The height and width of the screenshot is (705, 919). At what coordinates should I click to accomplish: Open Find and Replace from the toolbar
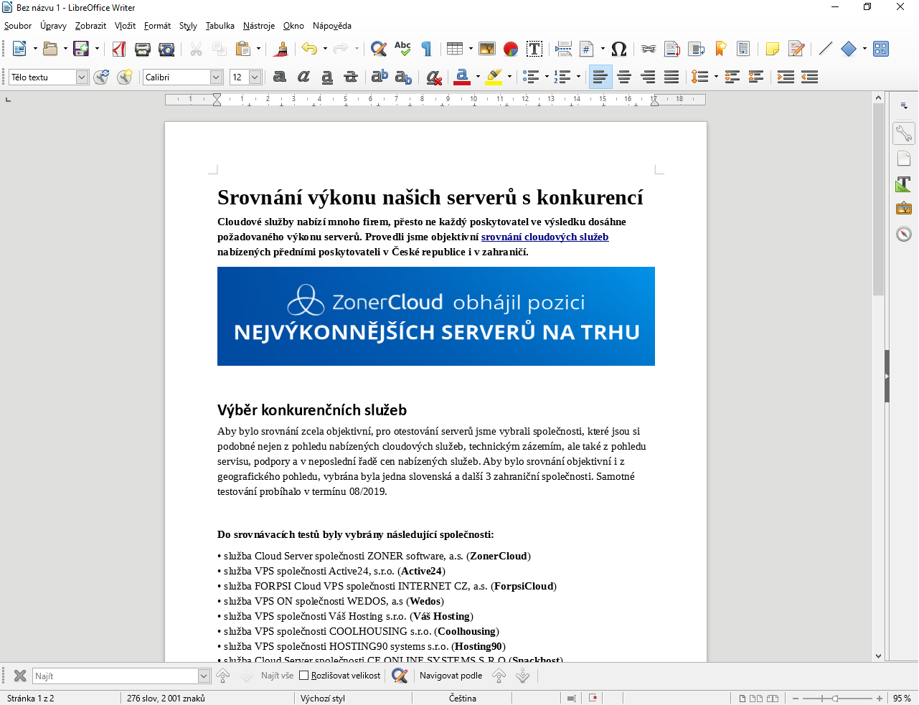tap(379, 49)
